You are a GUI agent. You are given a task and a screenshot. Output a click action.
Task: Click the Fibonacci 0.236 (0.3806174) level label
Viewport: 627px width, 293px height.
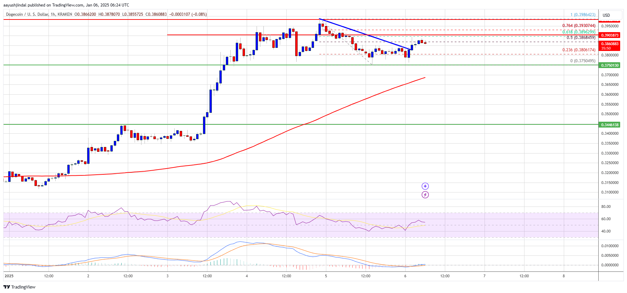(x=578, y=50)
